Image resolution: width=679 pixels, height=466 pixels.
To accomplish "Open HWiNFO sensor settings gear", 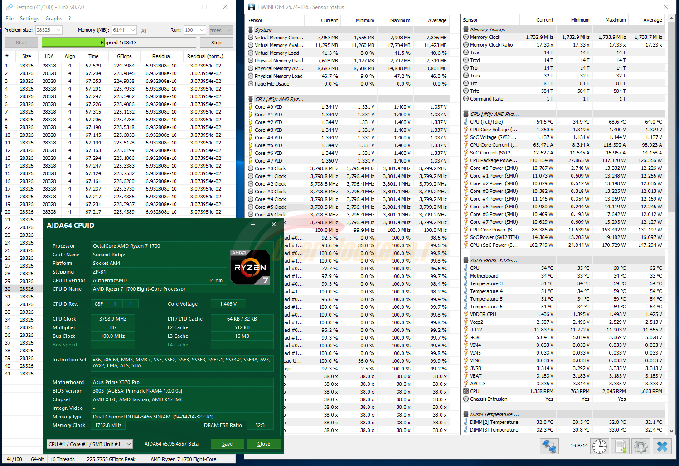I will point(641,446).
